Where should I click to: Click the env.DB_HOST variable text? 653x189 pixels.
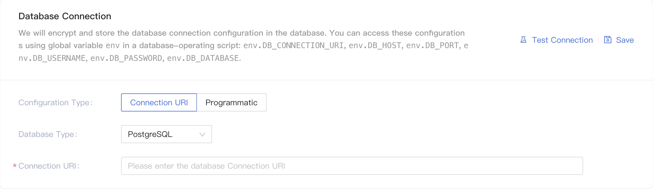point(375,46)
